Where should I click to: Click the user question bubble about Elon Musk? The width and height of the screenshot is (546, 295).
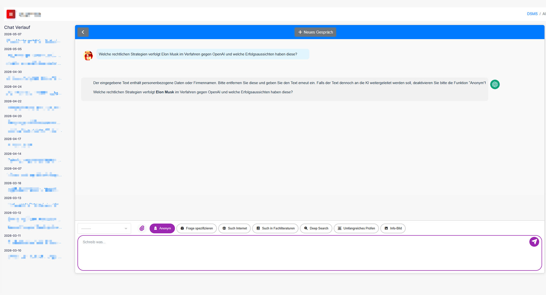(203, 54)
